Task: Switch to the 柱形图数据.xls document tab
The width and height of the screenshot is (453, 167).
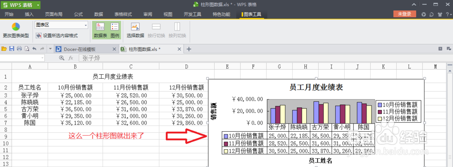Action: coord(145,49)
